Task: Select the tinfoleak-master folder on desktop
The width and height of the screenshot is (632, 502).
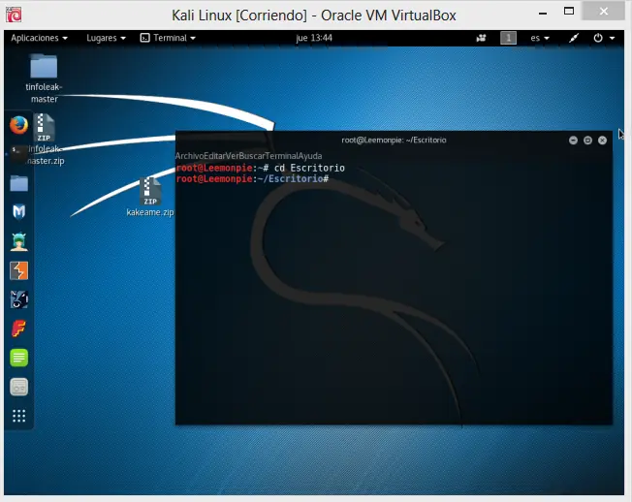Action: pyautogui.click(x=44, y=78)
